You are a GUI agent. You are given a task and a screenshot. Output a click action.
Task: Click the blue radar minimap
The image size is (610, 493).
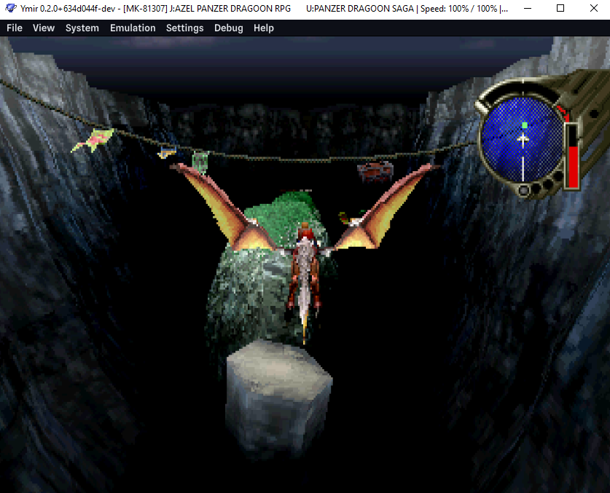point(522,140)
